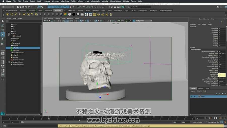Screen dimensions: 227x128
Task: Toggle the V visibility box of layer1
Action: (192, 97)
